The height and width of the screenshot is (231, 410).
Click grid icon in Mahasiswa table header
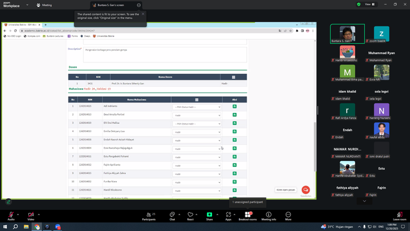click(197, 100)
